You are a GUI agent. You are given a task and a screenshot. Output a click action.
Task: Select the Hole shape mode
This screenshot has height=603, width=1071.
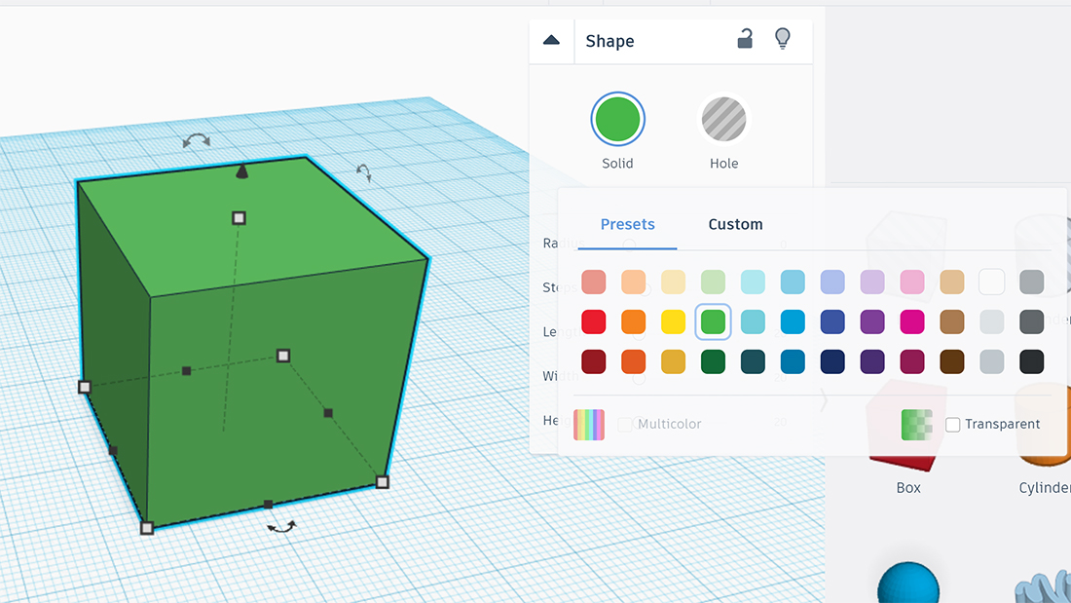coord(723,120)
